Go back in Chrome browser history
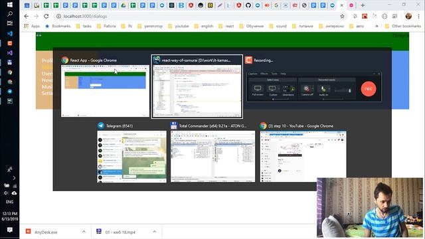 [27, 16]
